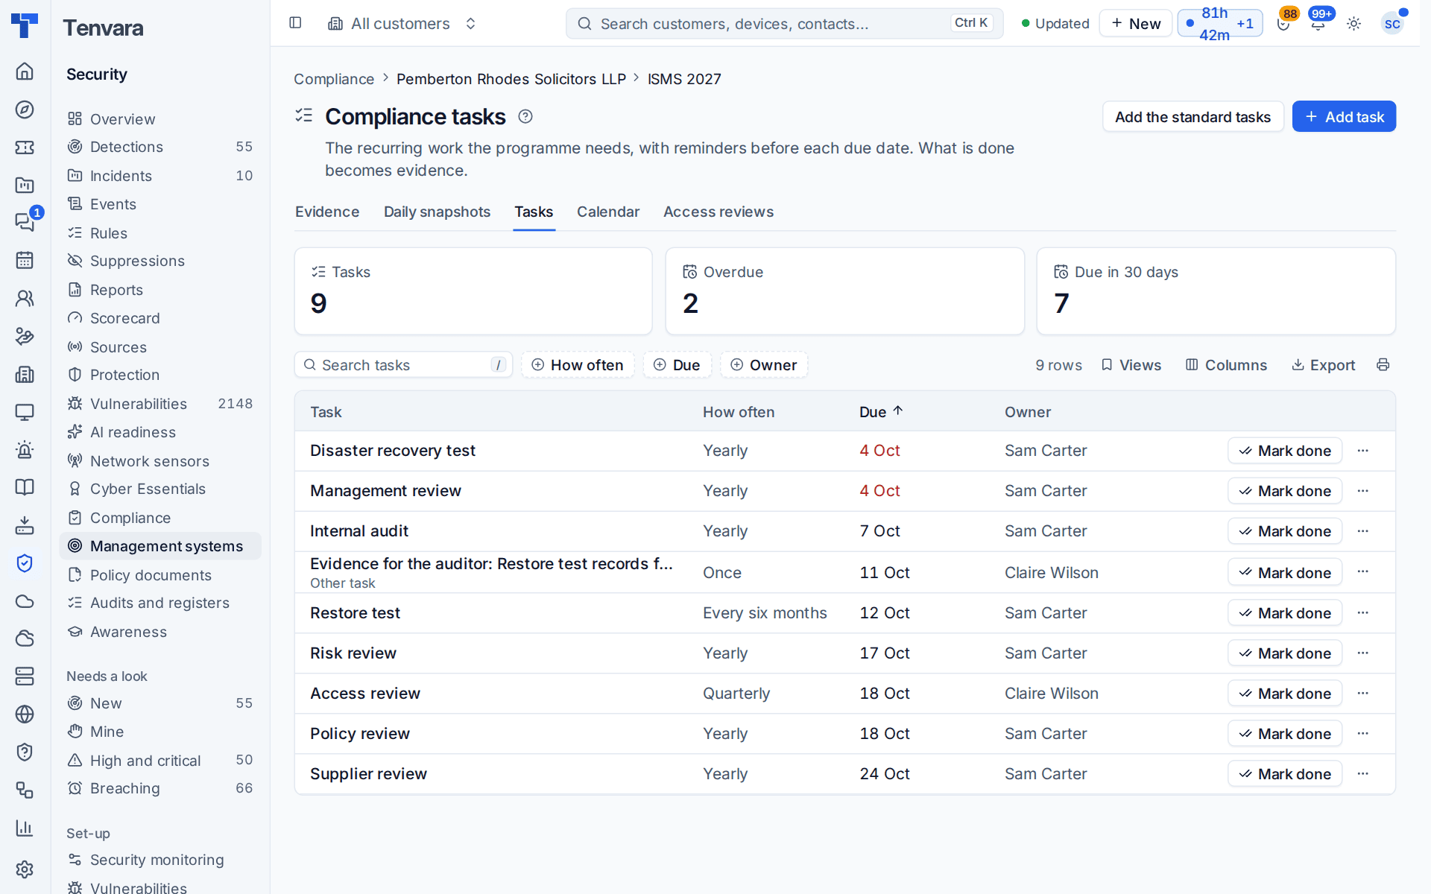This screenshot has width=1431, height=894.
Task: Switch to the Access reviews tab
Action: click(718, 212)
